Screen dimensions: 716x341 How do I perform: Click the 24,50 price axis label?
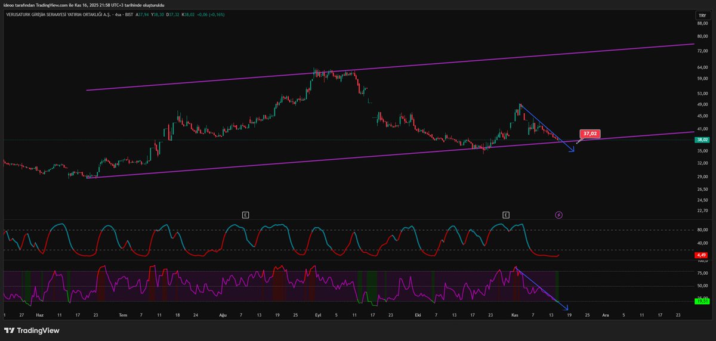702,200
